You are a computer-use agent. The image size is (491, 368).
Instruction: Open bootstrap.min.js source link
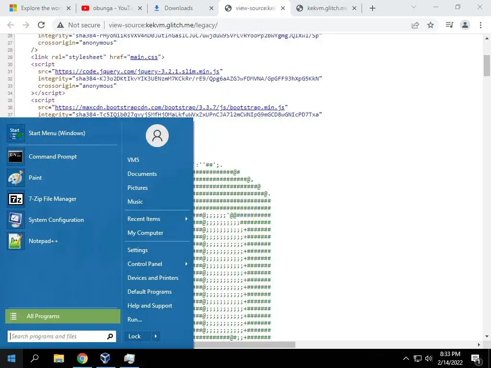(170, 107)
